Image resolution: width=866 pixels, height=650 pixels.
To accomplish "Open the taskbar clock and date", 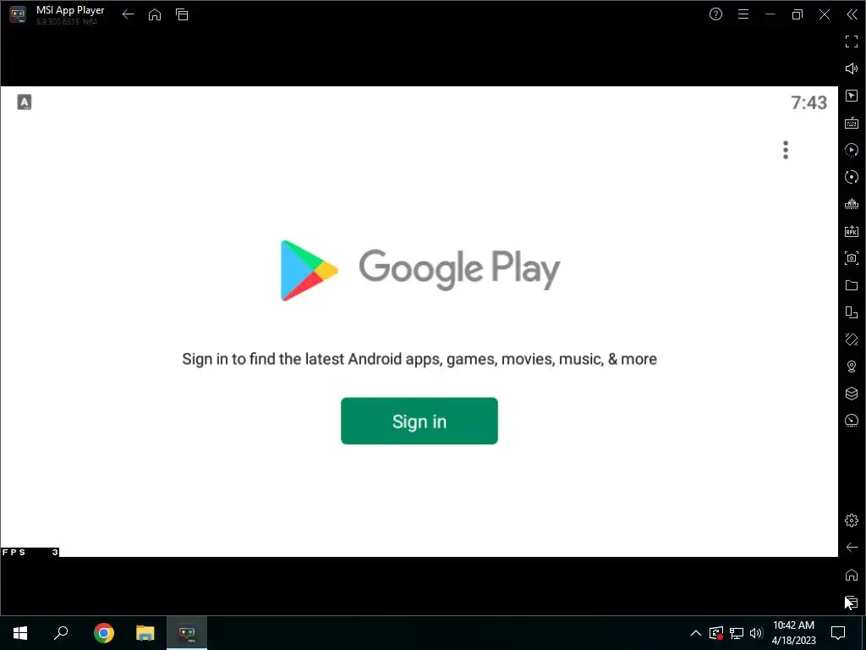I will click(793, 633).
